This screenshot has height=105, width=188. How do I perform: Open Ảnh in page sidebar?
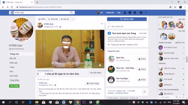click(x=11, y=71)
